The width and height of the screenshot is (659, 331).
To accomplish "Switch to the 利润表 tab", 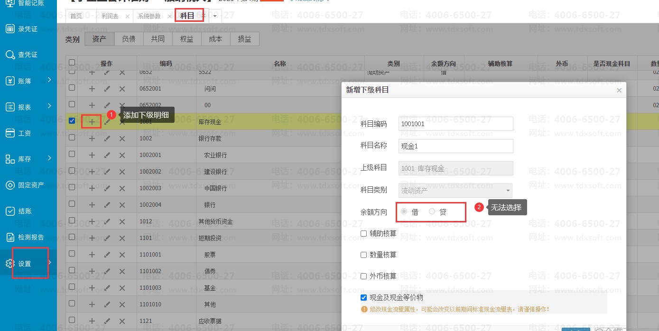I will (110, 16).
